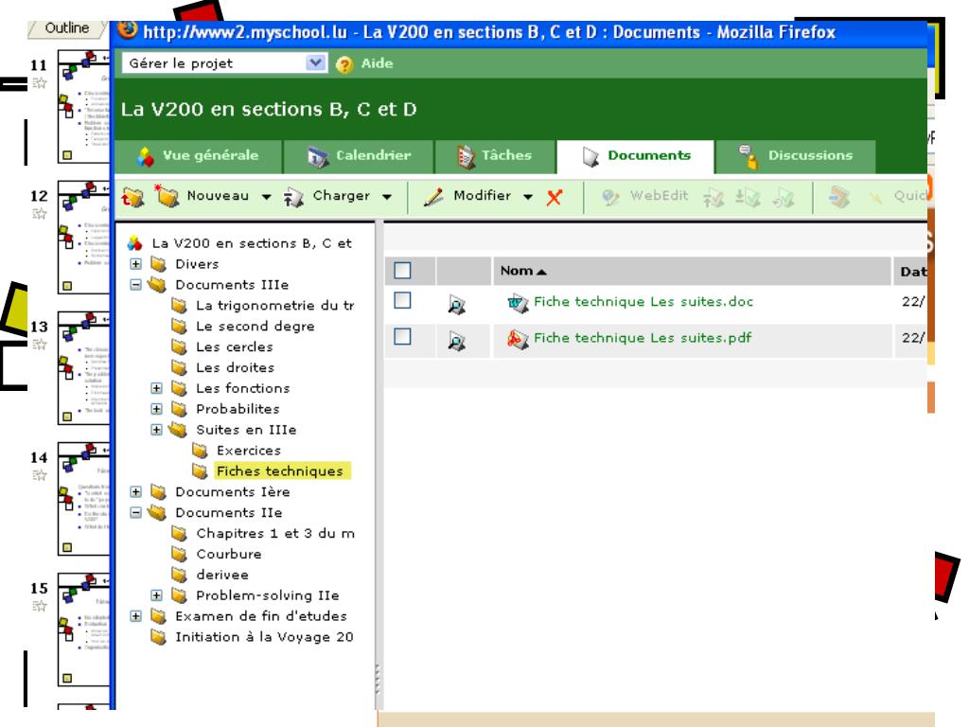Expand the Divers folder node
The image size is (969, 727).
click(x=136, y=264)
